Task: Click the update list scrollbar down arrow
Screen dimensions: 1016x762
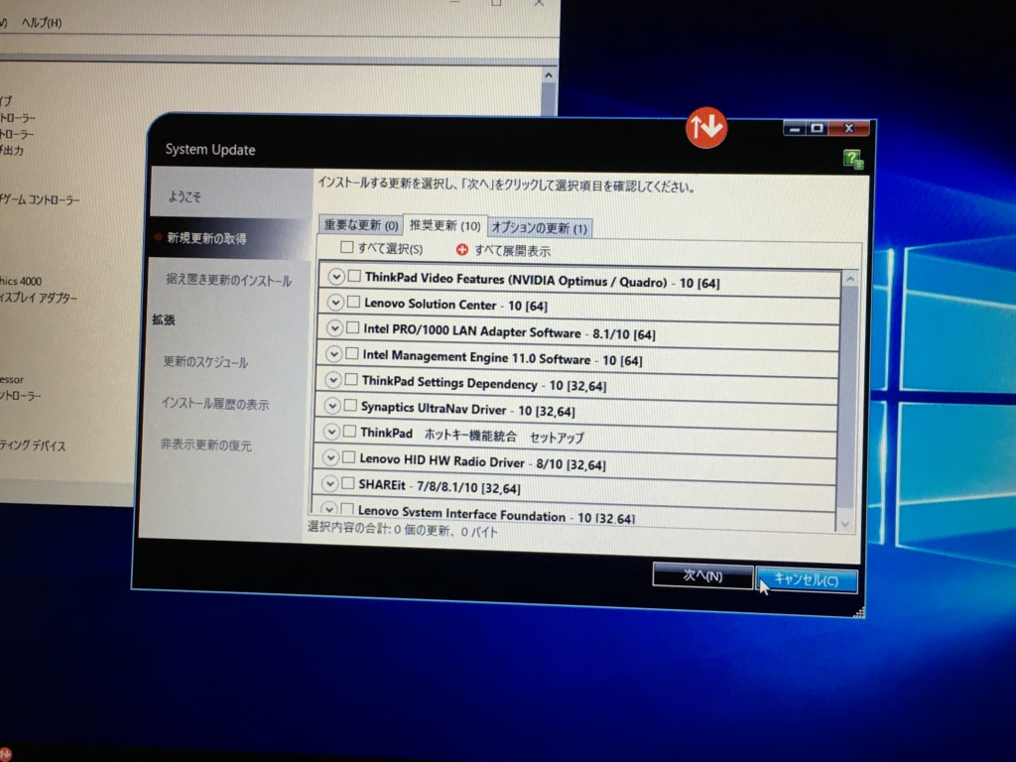Action: [845, 524]
